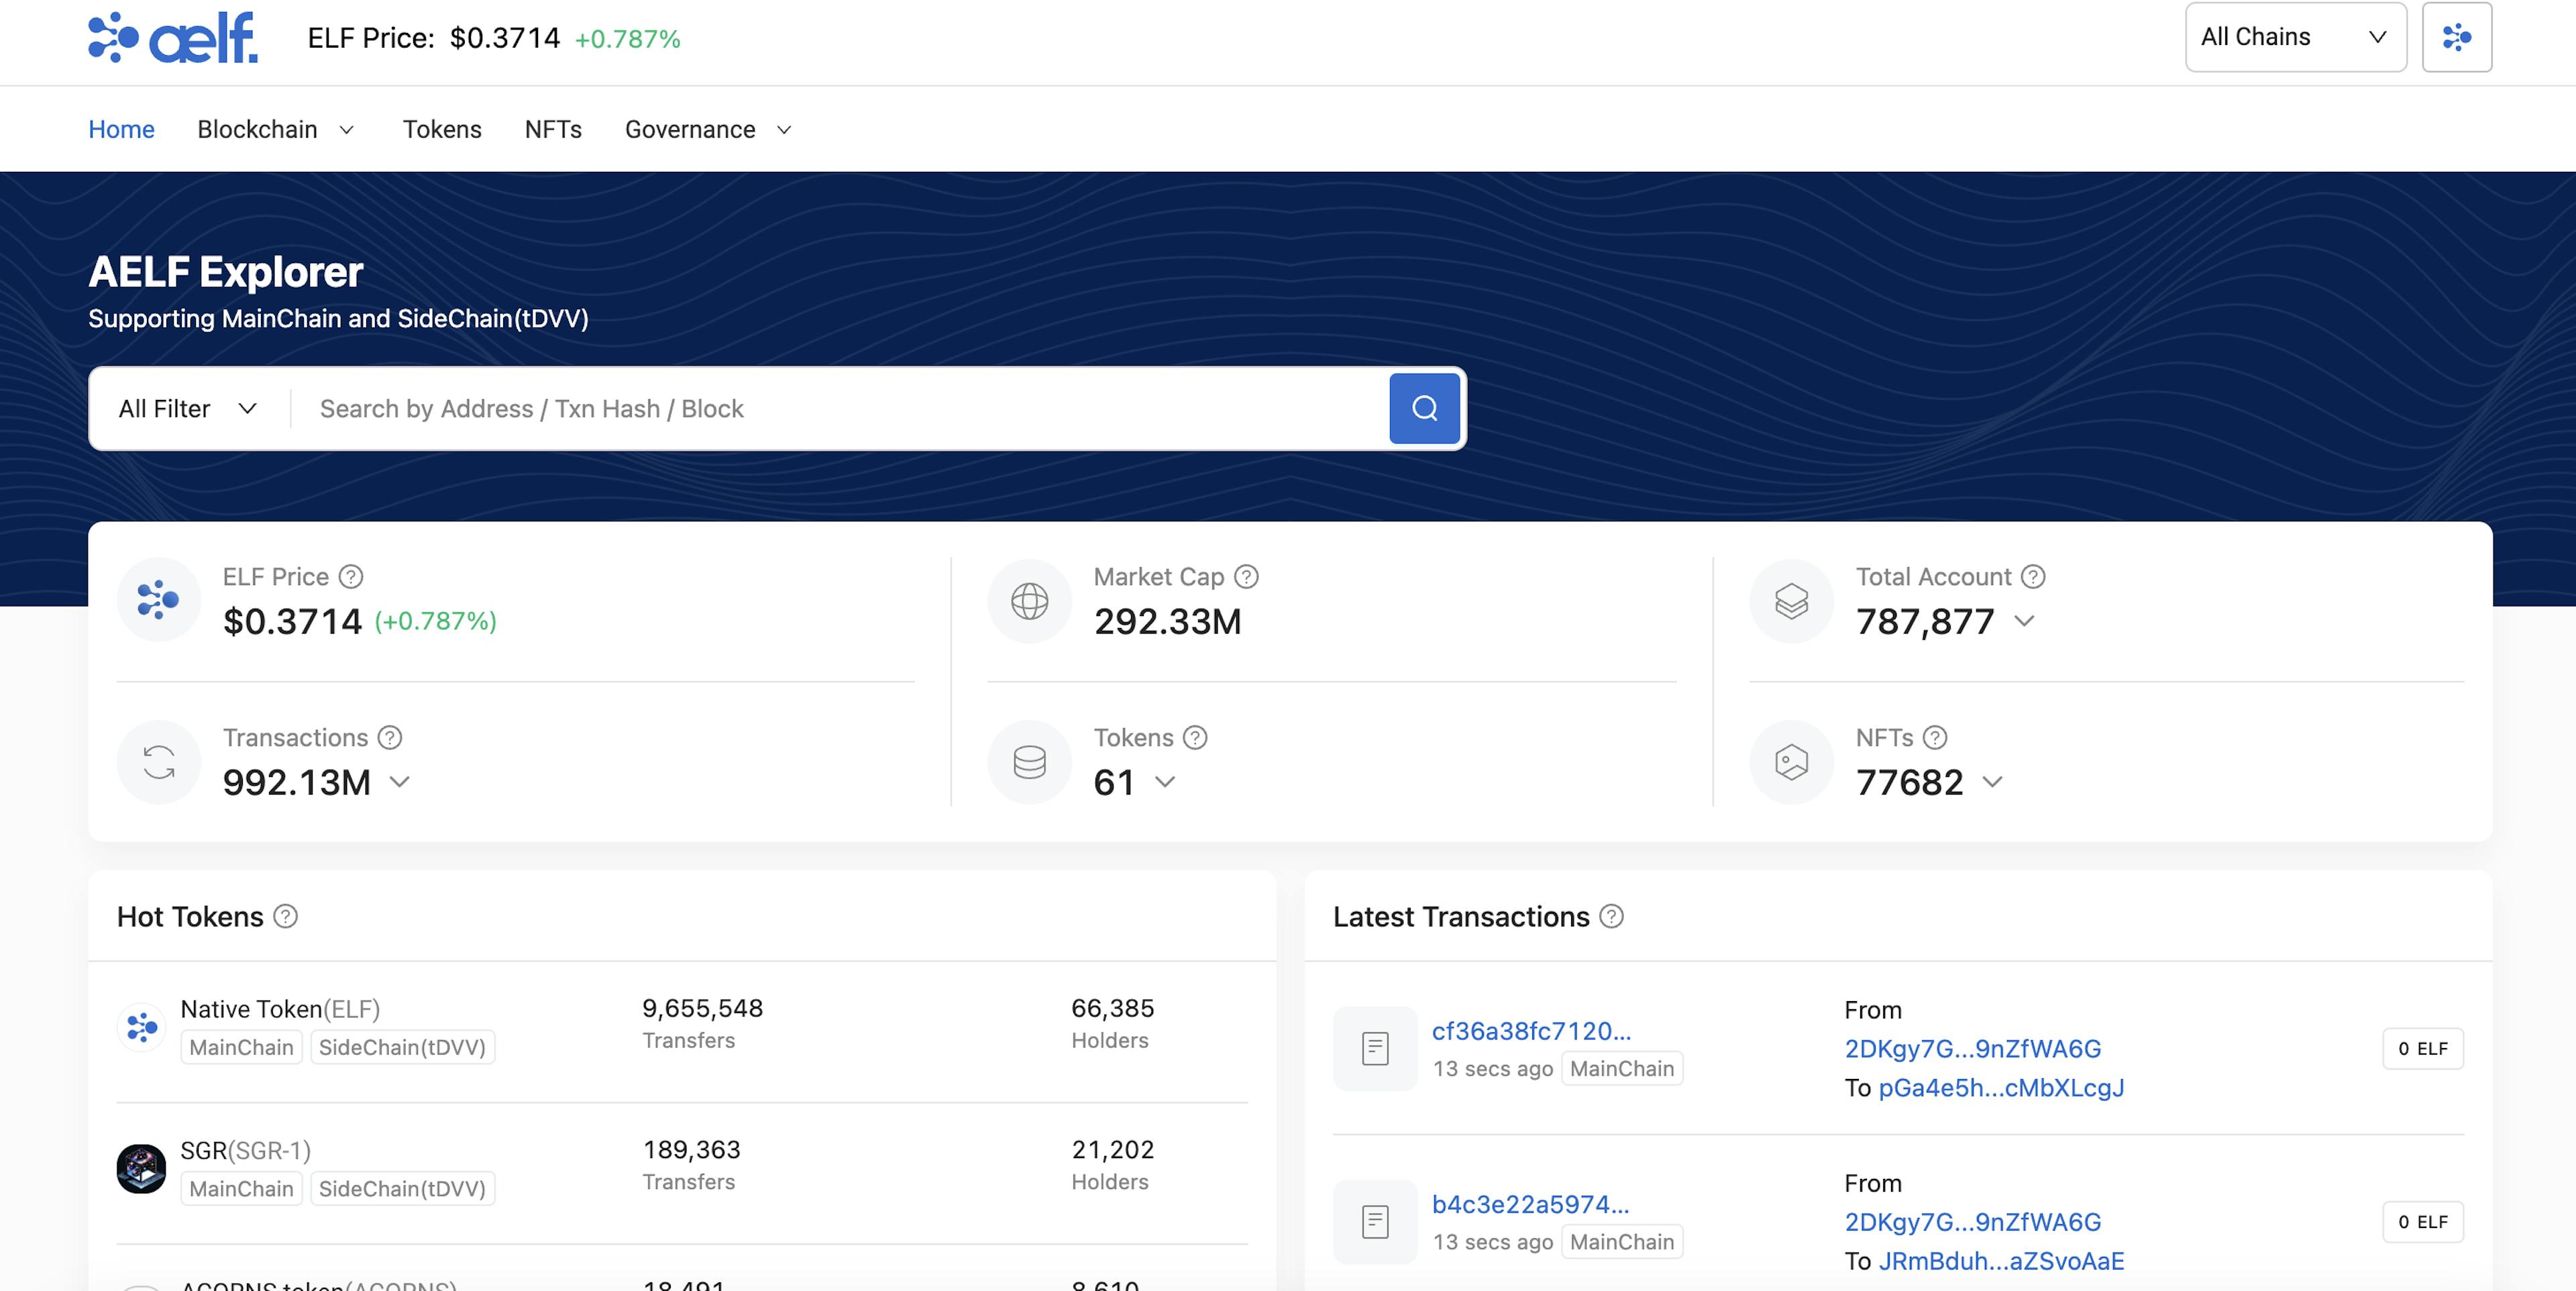
Task: Open SGR(SGR-1) token details
Action: pyautogui.click(x=245, y=1151)
